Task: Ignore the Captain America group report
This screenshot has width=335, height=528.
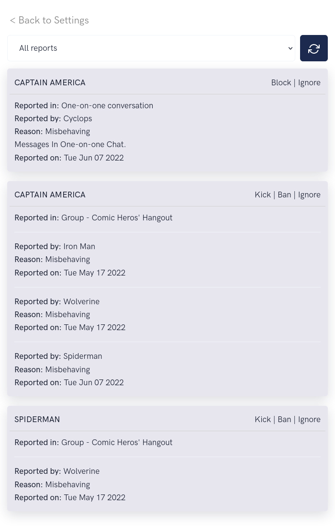Action: (309, 195)
